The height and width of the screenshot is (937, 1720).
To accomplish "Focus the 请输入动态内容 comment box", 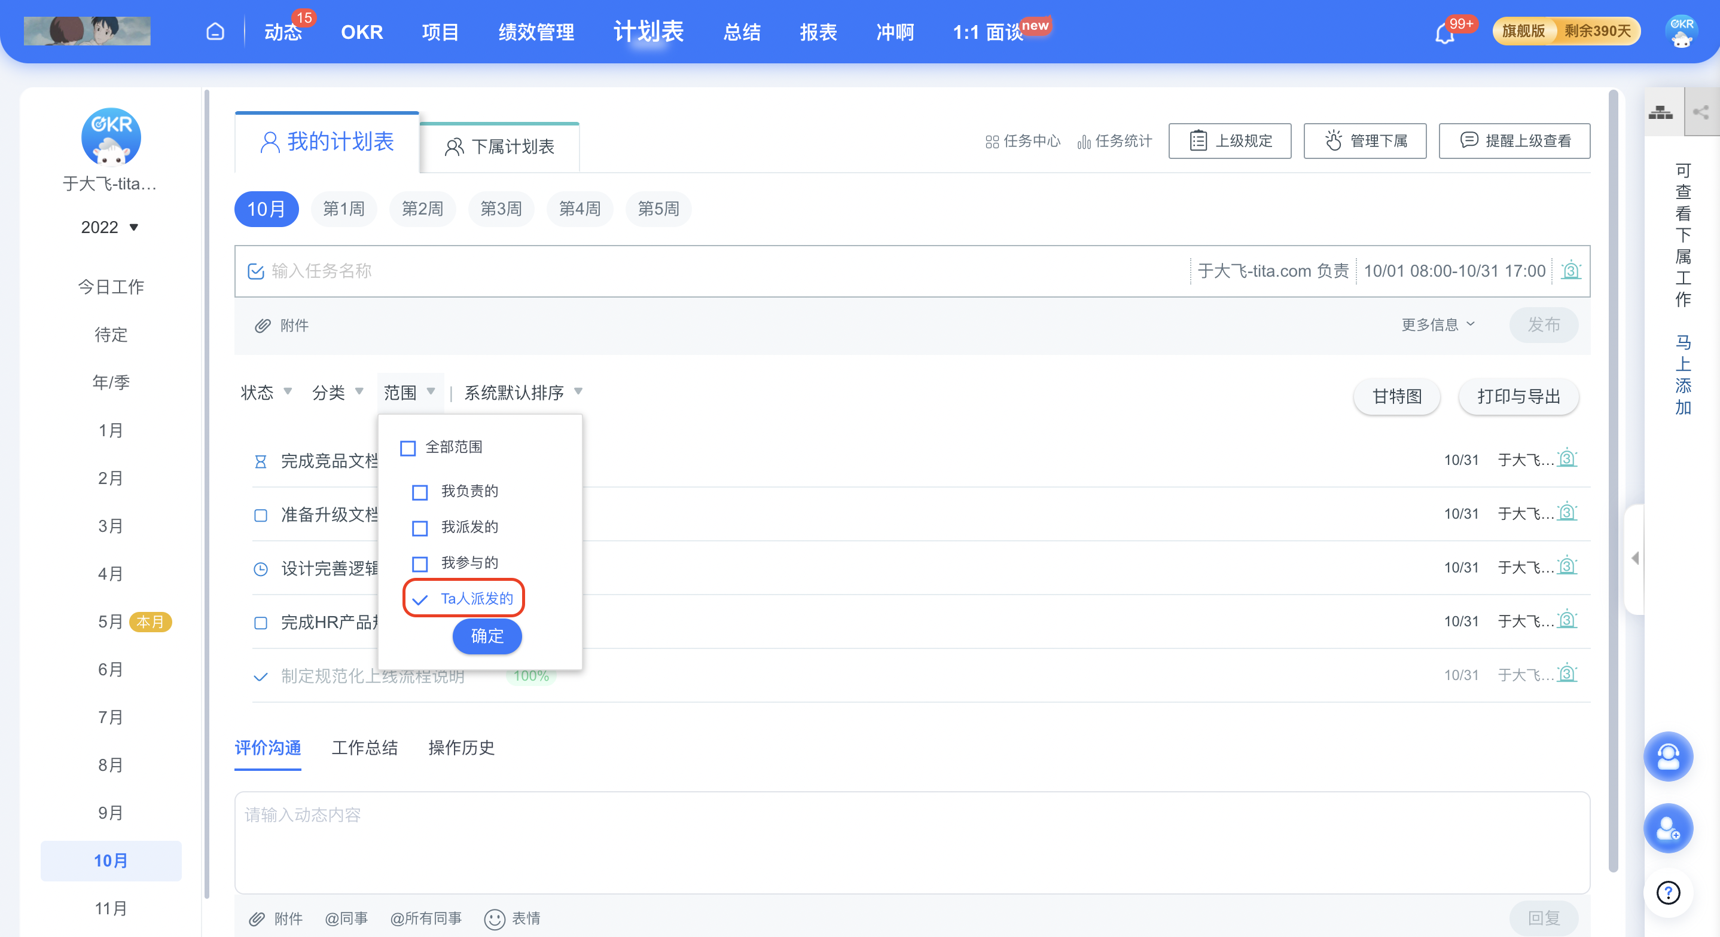I will coord(911,842).
